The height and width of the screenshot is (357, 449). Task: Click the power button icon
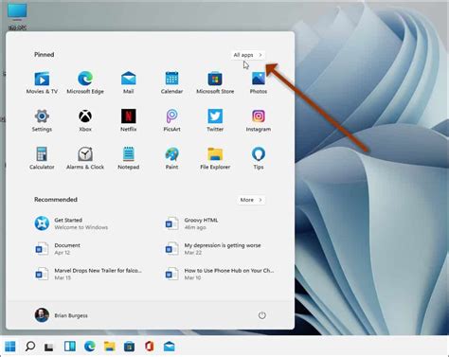pyautogui.click(x=261, y=315)
